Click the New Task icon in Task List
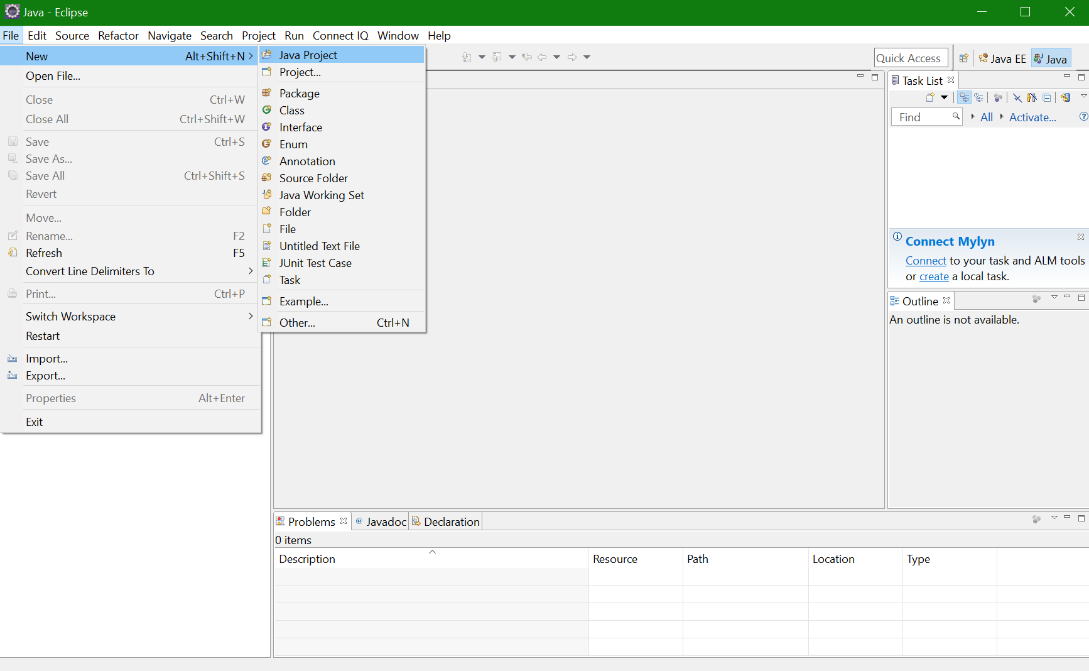This screenshot has width=1089, height=671. [x=930, y=97]
